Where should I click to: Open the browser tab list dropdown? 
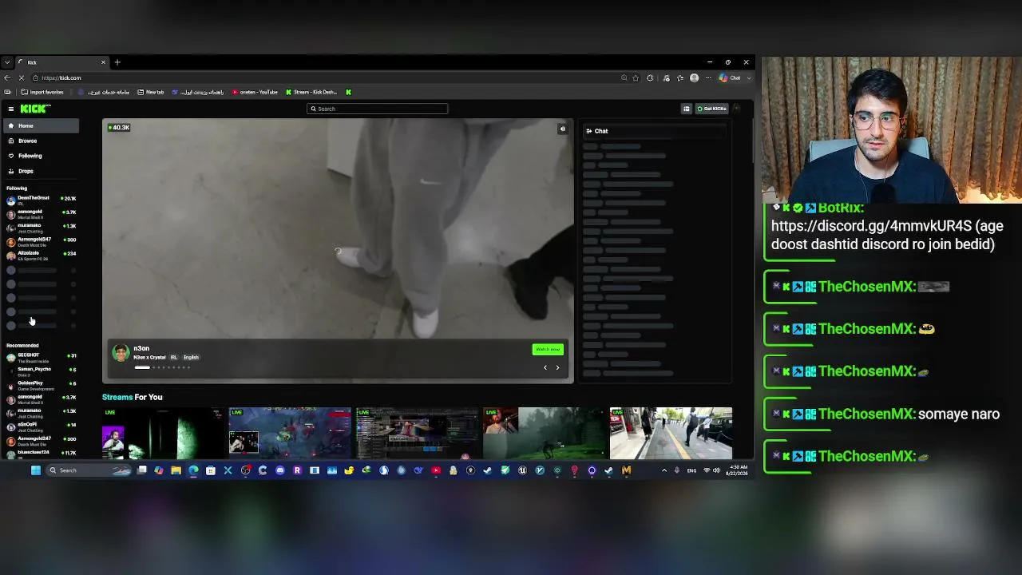[x=6, y=62]
